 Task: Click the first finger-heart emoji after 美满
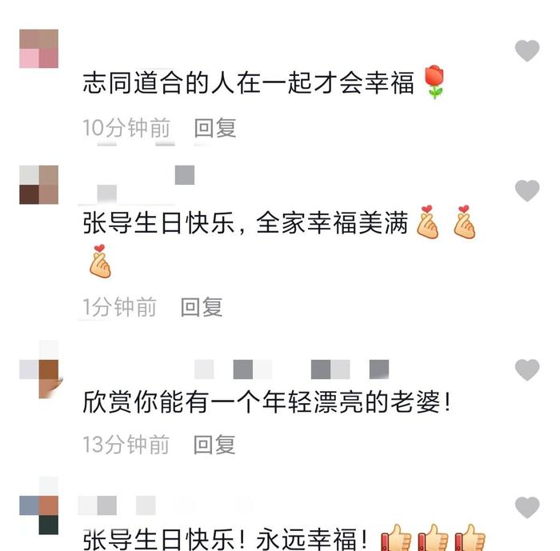click(427, 222)
